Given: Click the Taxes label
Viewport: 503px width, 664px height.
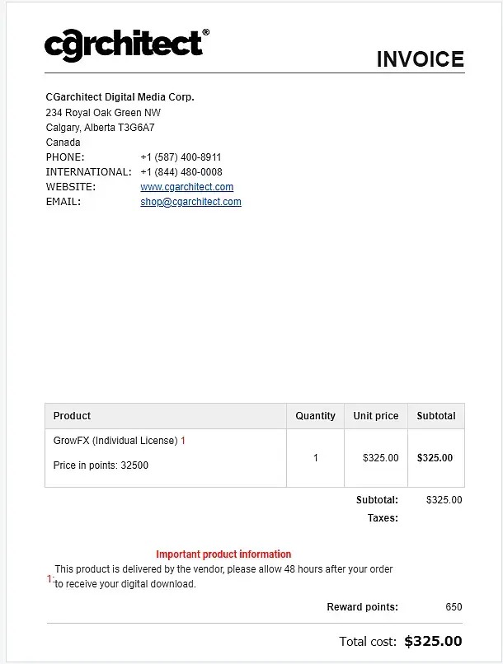Looking at the screenshot, I should coord(383,518).
